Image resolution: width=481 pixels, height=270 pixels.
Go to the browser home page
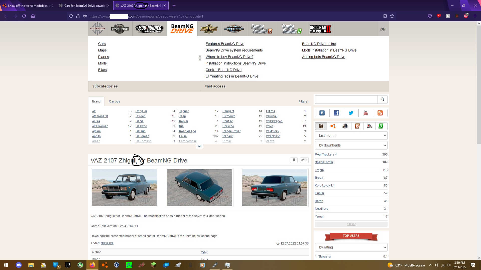tap(33, 16)
